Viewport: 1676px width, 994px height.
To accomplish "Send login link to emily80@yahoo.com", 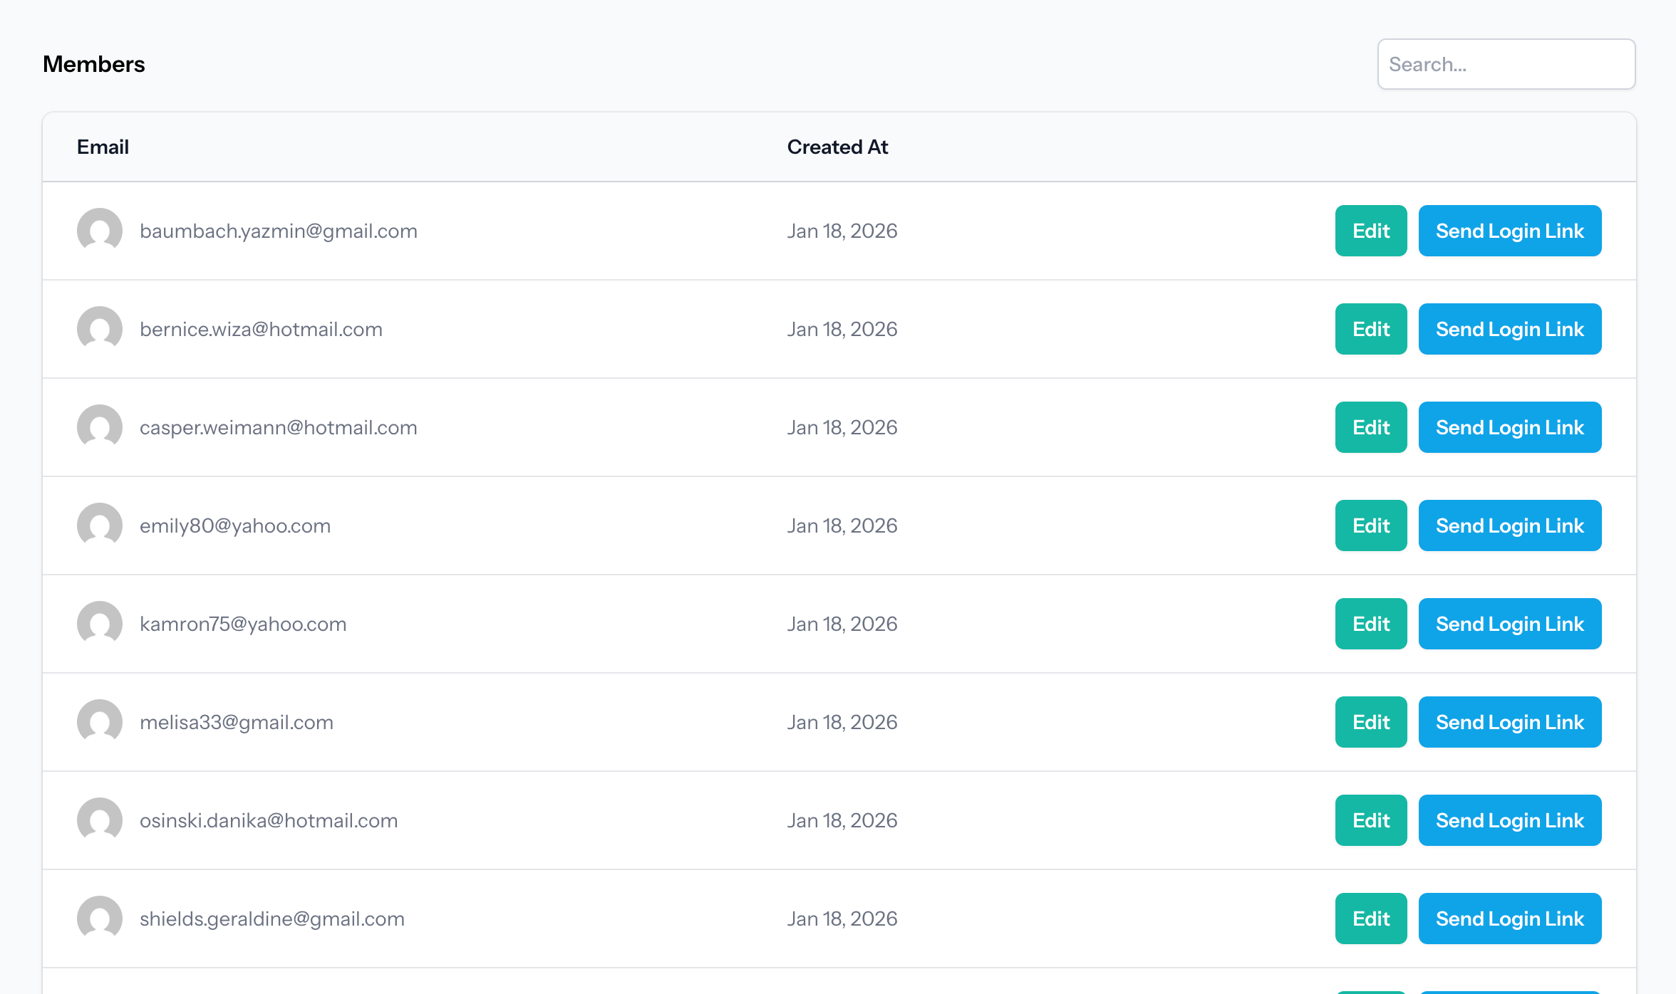I will pos(1510,525).
